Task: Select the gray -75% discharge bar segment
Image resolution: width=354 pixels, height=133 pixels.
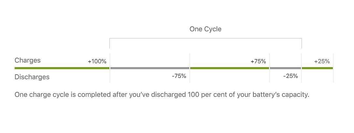Action: [x=150, y=68]
